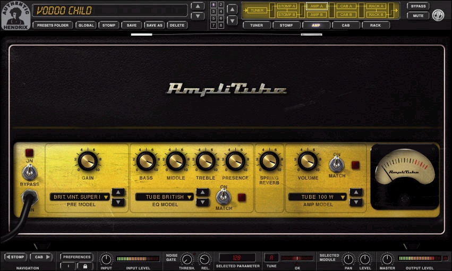
Task: Click the TREBLE knob
Action: pyautogui.click(x=206, y=161)
